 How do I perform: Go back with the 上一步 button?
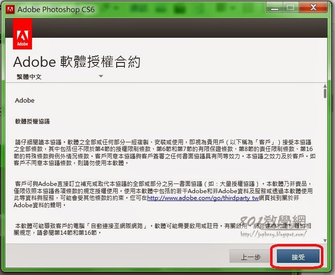point(250,257)
